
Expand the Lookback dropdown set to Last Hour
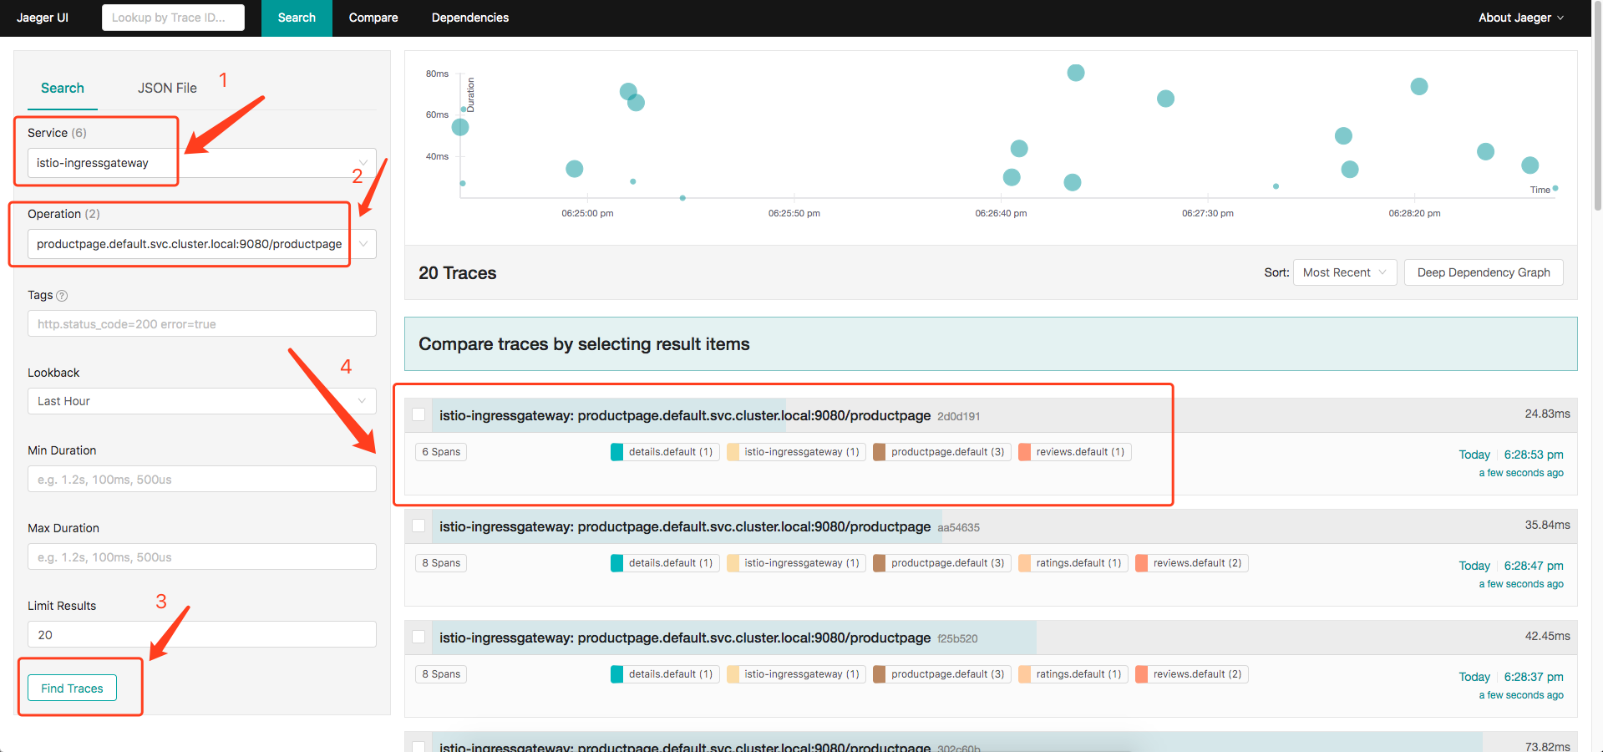click(201, 401)
